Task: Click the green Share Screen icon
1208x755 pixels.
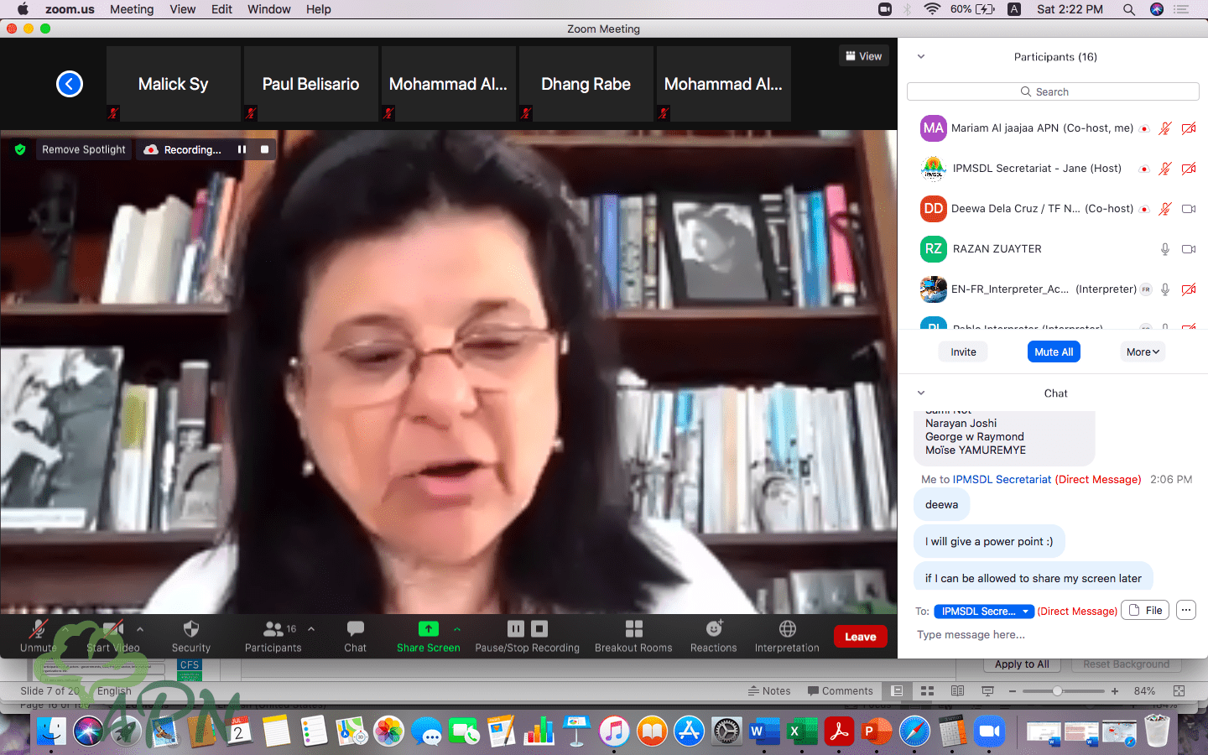Action: 429,628
